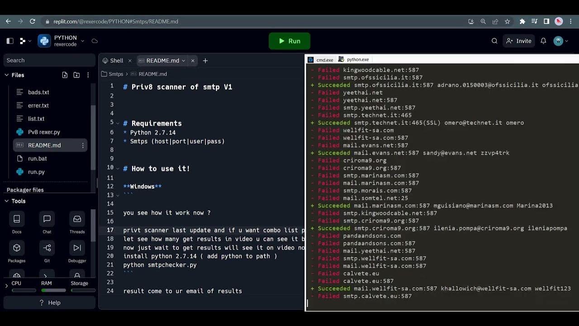Toggle the Replit sidebar panel icon

pyautogui.click(x=10, y=41)
